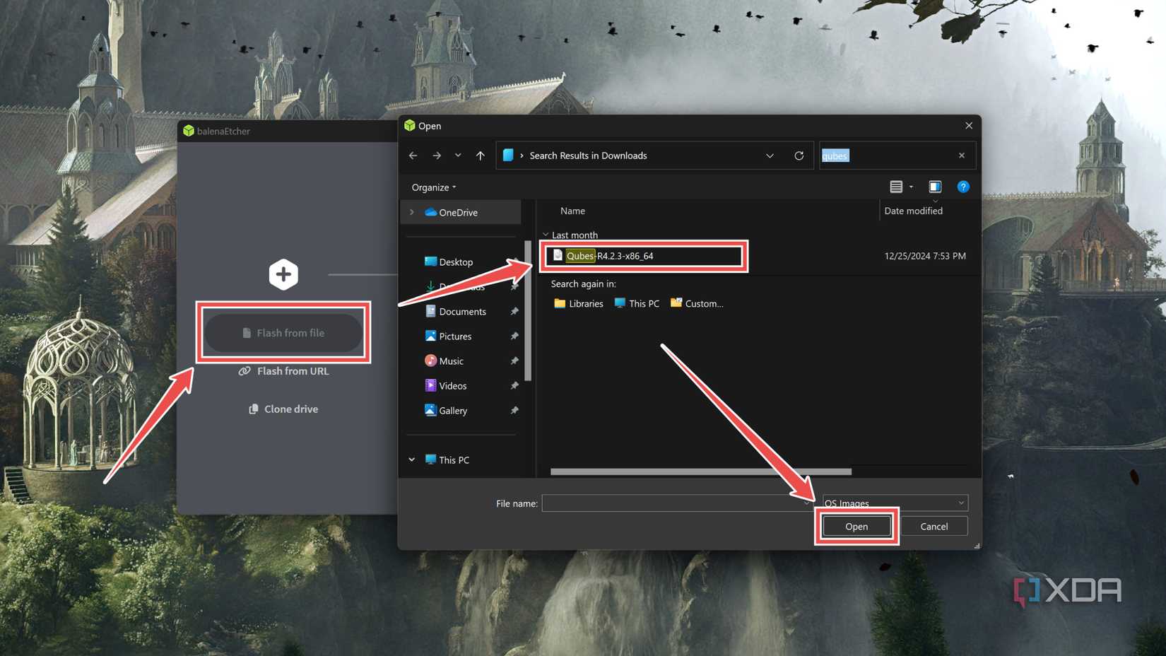This screenshot has height=656, width=1166.
Task: Sort by Name column header
Action: coord(572,211)
